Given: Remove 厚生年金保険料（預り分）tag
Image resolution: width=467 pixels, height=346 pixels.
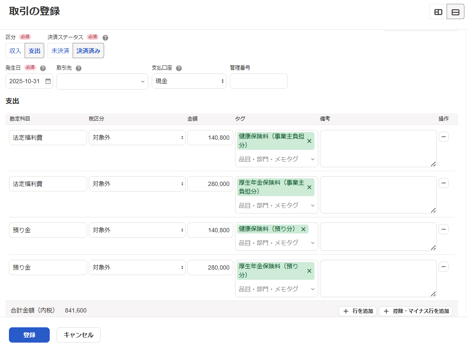Looking at the screenshot, I should click(309, 271).
